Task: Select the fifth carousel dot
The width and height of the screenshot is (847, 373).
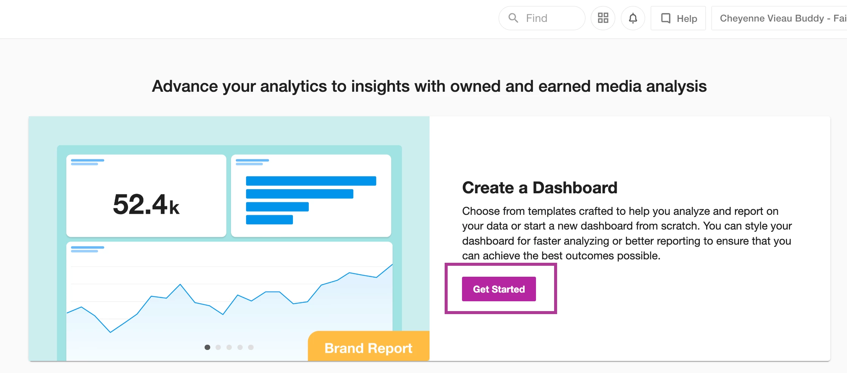Action: pos(251,347)
